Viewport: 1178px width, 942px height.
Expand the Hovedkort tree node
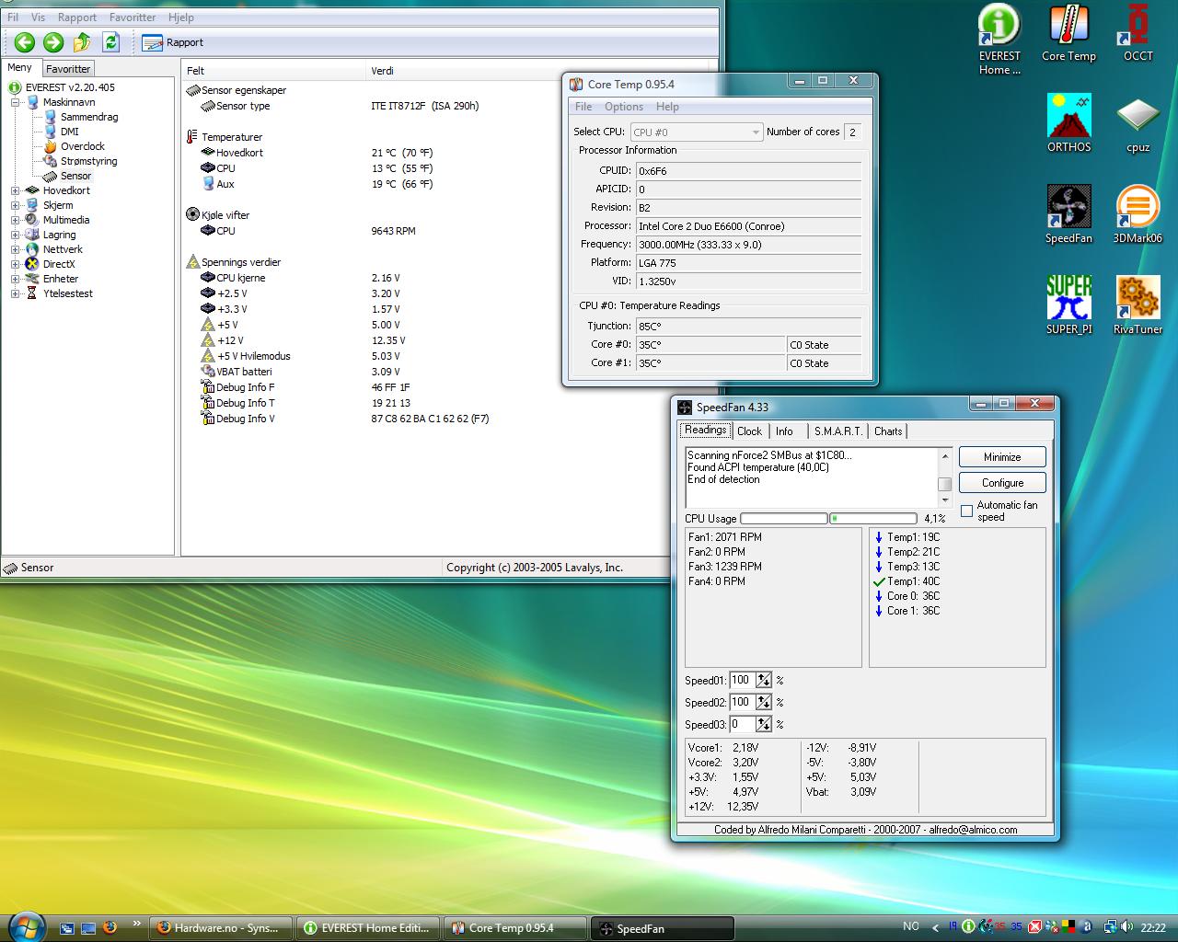[x=15, y=190]
